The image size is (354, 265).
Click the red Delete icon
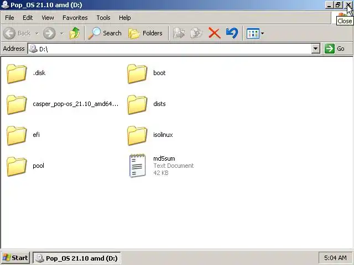click(214, 33)
